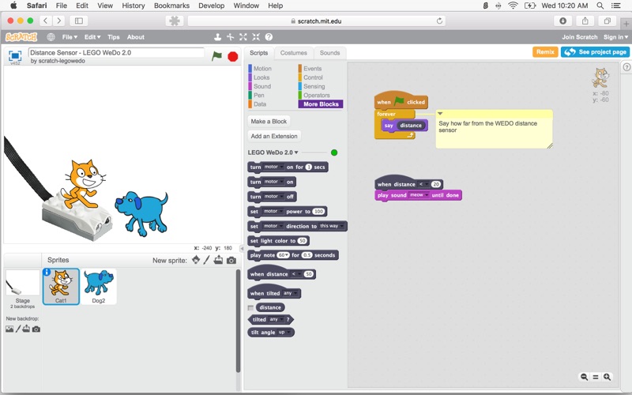Select the Delete scissors tool
This screenshot has width=632, height=395.
(230, 37)
